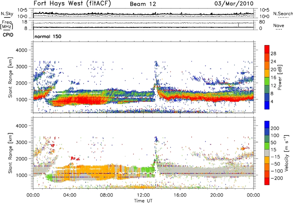Click the bright blue lowest Power color bar segment
Viewport: 293px width, 203px height.
pos(267,105)
